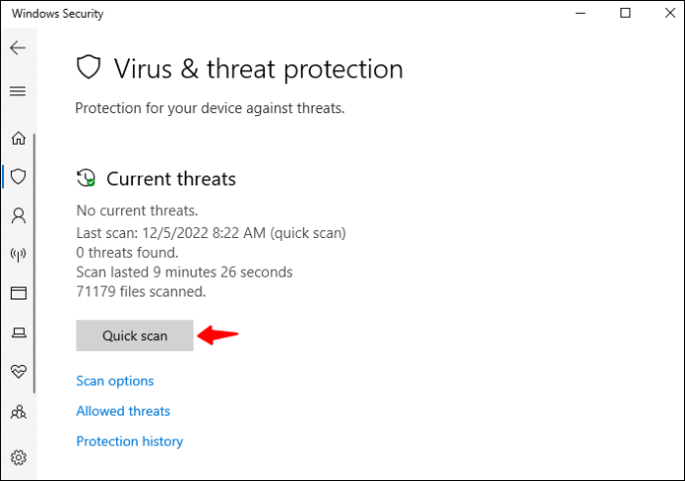Start a Quick scan
Viewport: 685px width, 481px height.
click(x=135, y=335)
